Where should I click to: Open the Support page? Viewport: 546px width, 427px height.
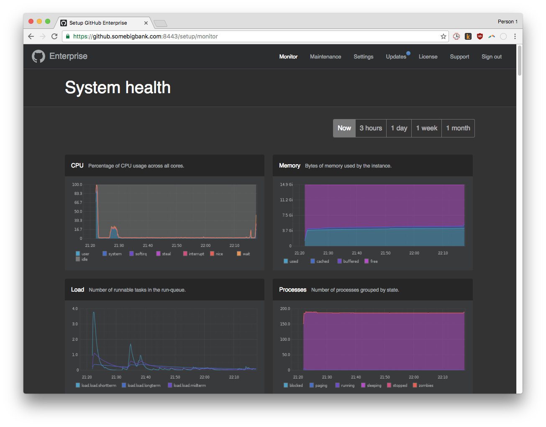click(x=459, y=57)
